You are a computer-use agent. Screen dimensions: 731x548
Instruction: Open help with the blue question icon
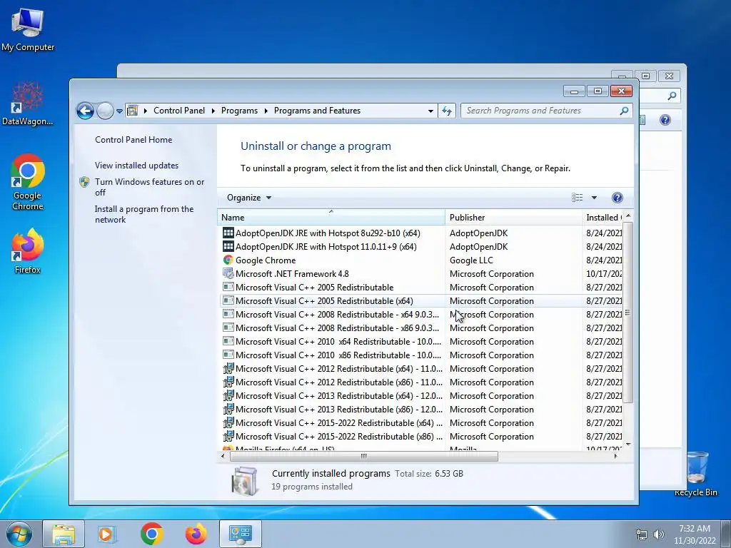(617, 198)
